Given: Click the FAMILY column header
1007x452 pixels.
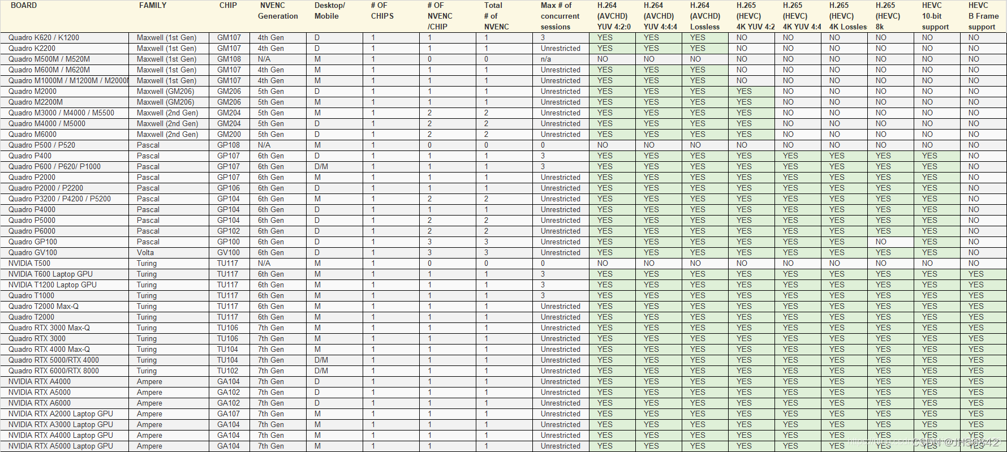Looking at the screenshot, I should pos(153,6).
